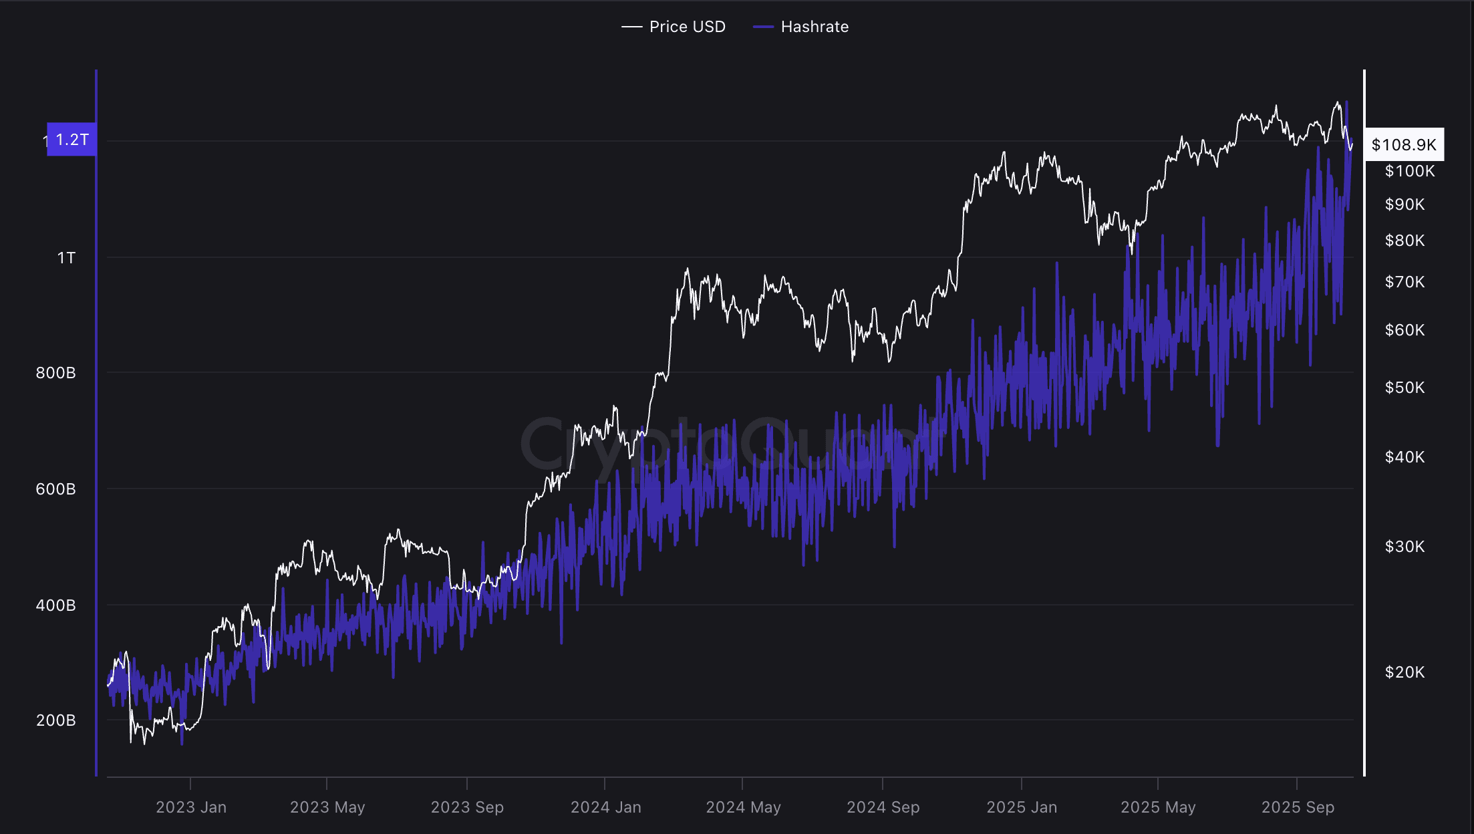
Task: Click the 2024 Jan date label
Action: point(607,807)
